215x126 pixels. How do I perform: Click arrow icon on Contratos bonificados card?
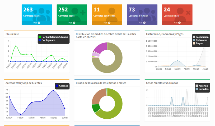(109, 23)
